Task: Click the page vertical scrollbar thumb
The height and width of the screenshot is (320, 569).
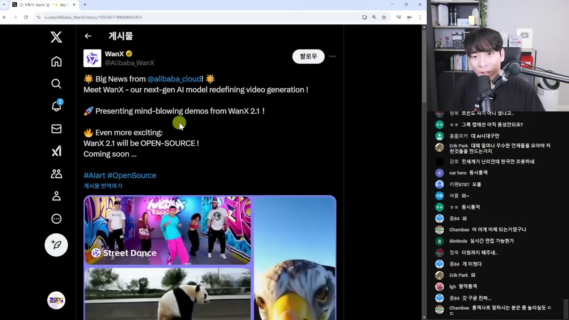Action: (424, 66)
